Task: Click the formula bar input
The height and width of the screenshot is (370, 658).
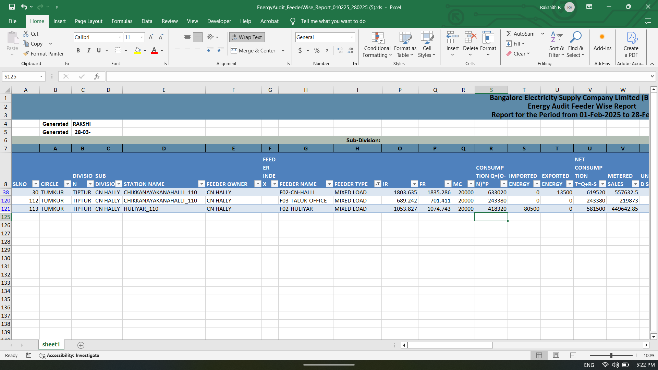Action: (x=377, y=76)
